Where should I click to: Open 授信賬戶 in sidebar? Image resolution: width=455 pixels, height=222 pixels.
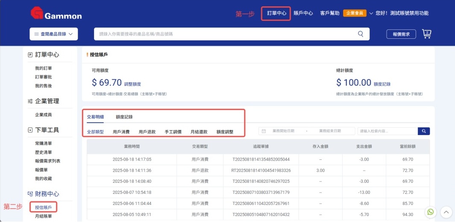click(x=43, y=208)
